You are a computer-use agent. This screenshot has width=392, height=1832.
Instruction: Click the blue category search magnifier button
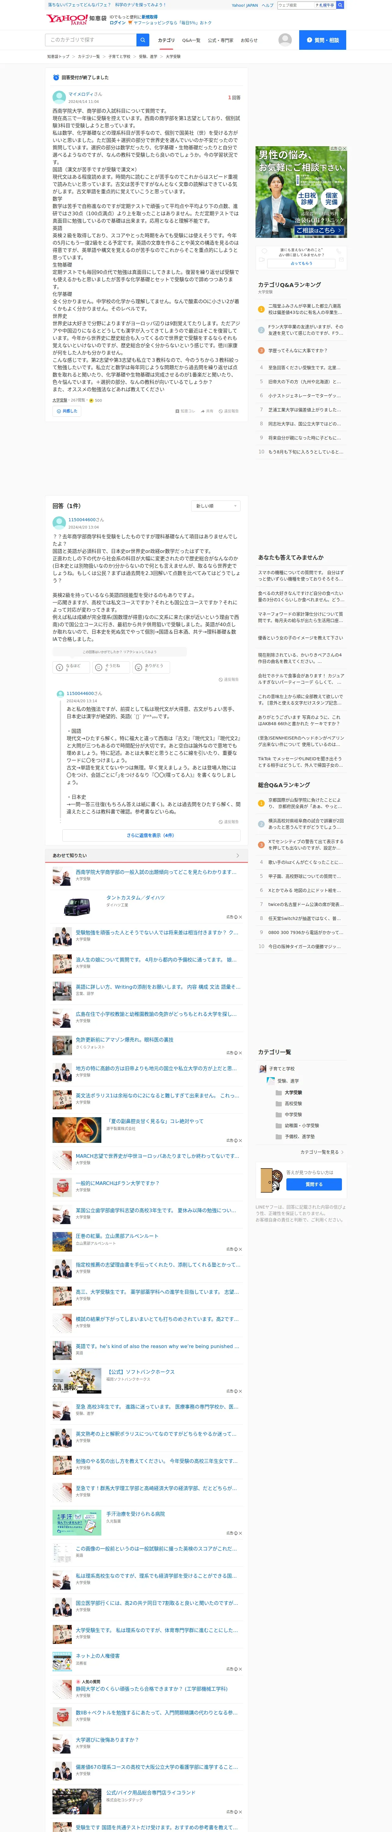143,40
